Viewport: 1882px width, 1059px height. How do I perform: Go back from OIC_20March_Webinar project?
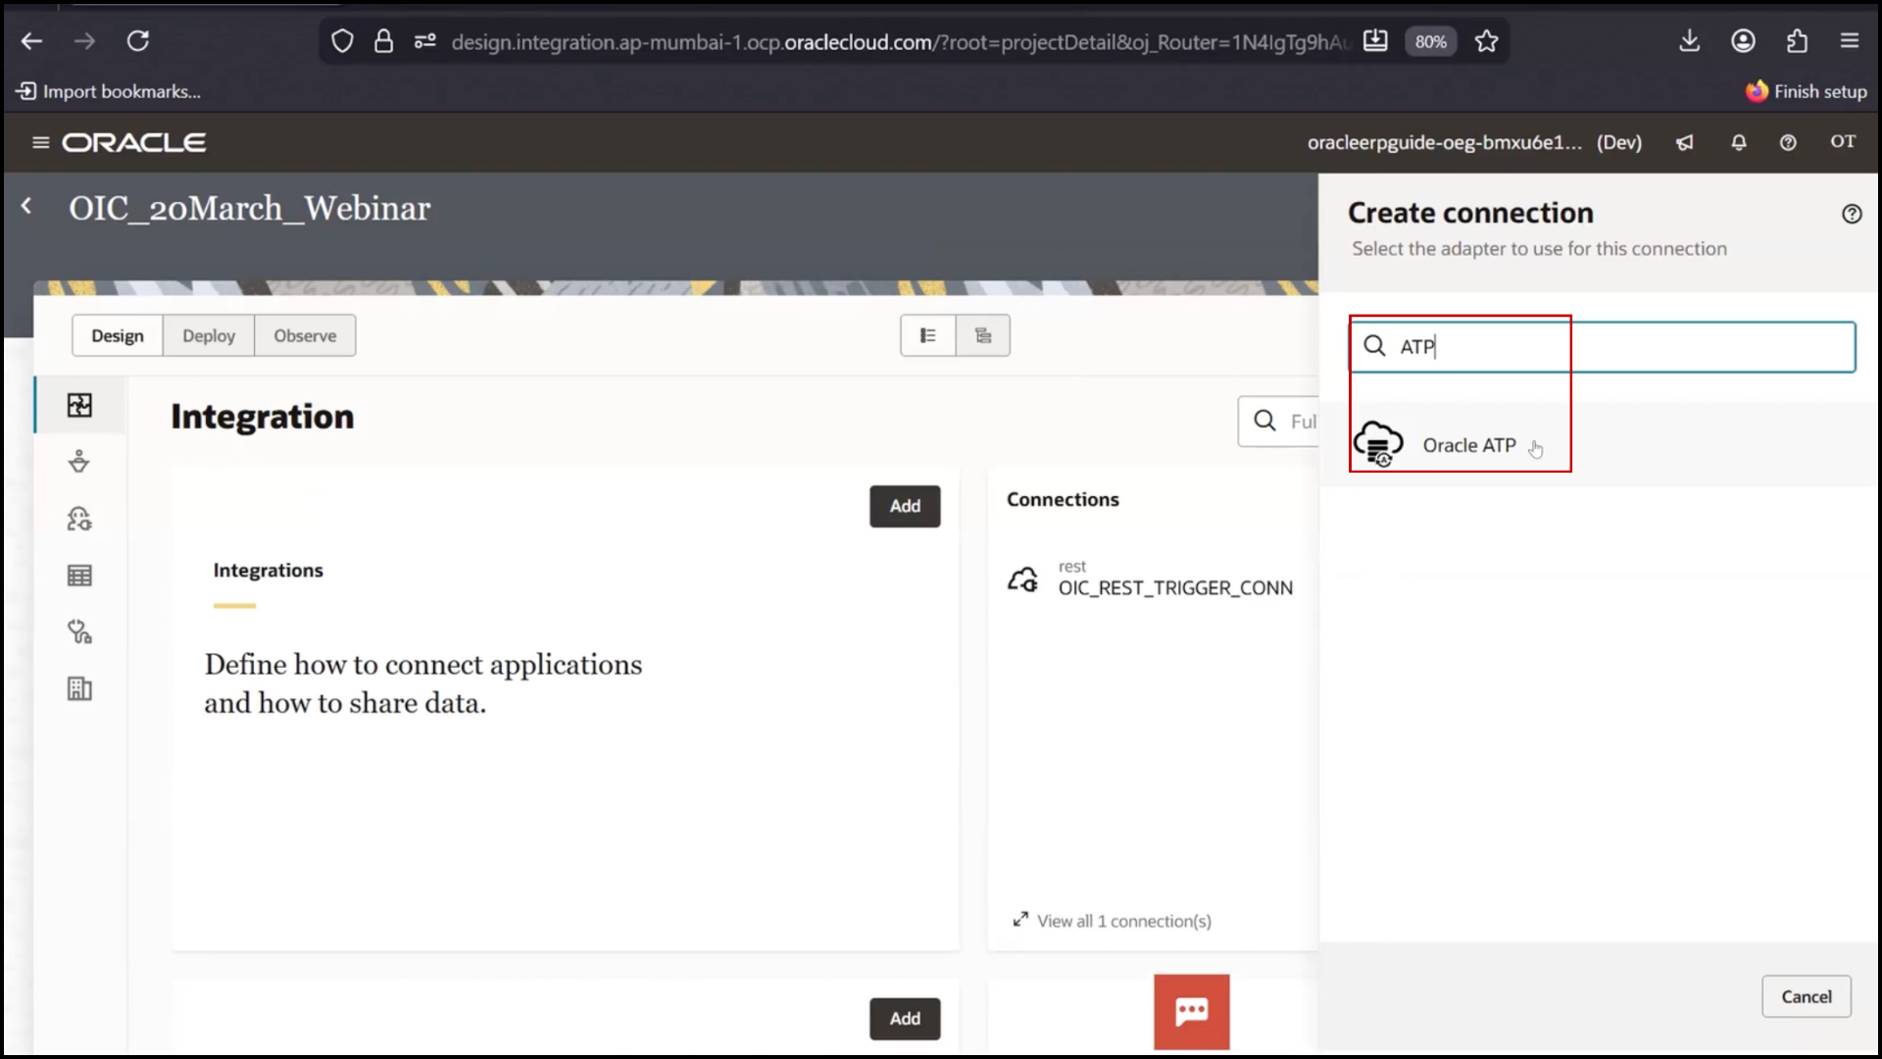(26, 206)
